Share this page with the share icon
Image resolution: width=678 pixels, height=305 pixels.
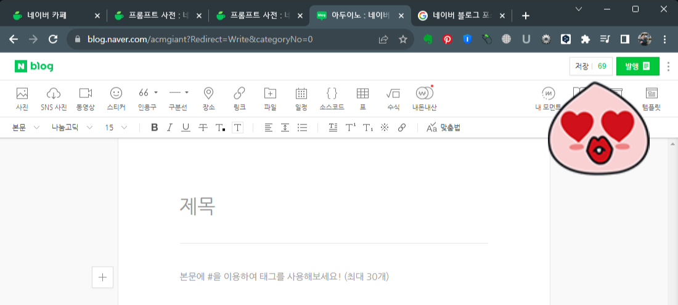[x=383, y=39]
